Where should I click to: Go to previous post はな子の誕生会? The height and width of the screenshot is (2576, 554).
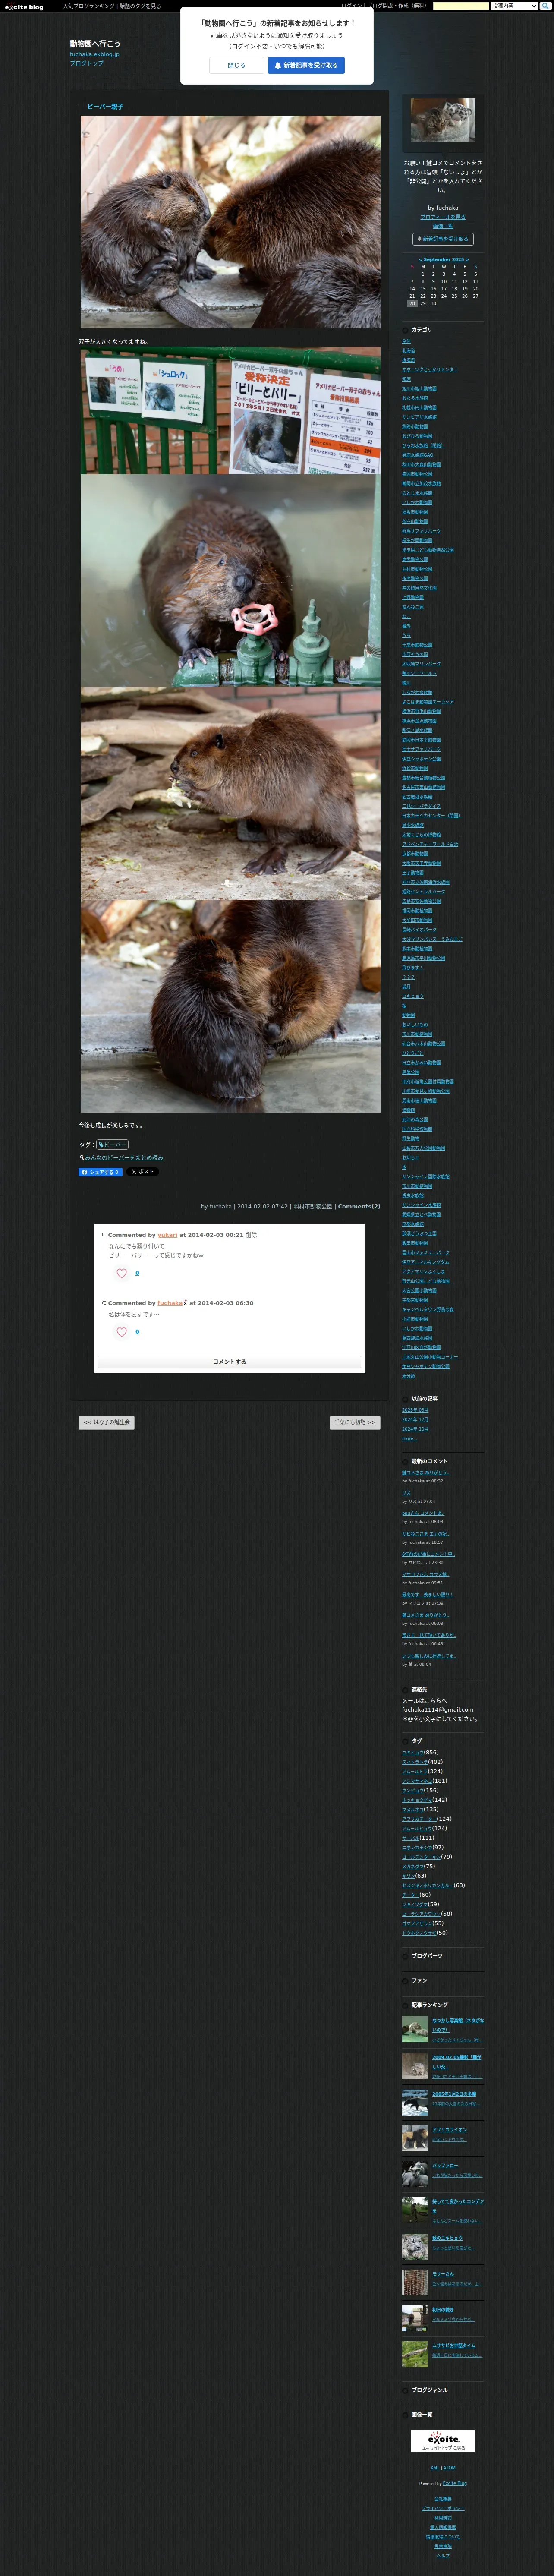[x=106, y=1422]
